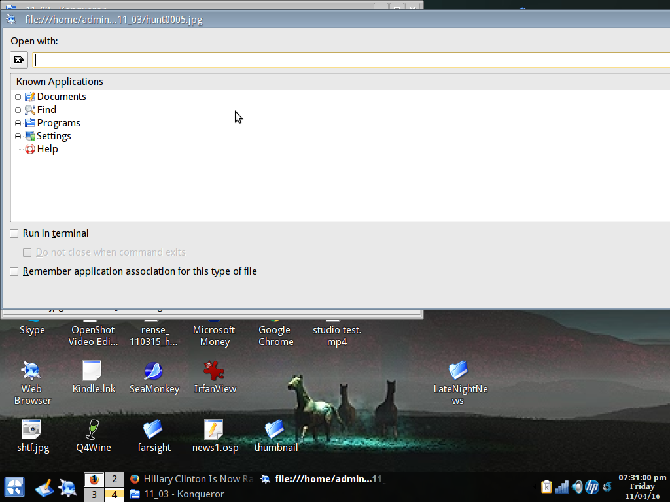Switch to virtual desktop 2

pos(115,479)
